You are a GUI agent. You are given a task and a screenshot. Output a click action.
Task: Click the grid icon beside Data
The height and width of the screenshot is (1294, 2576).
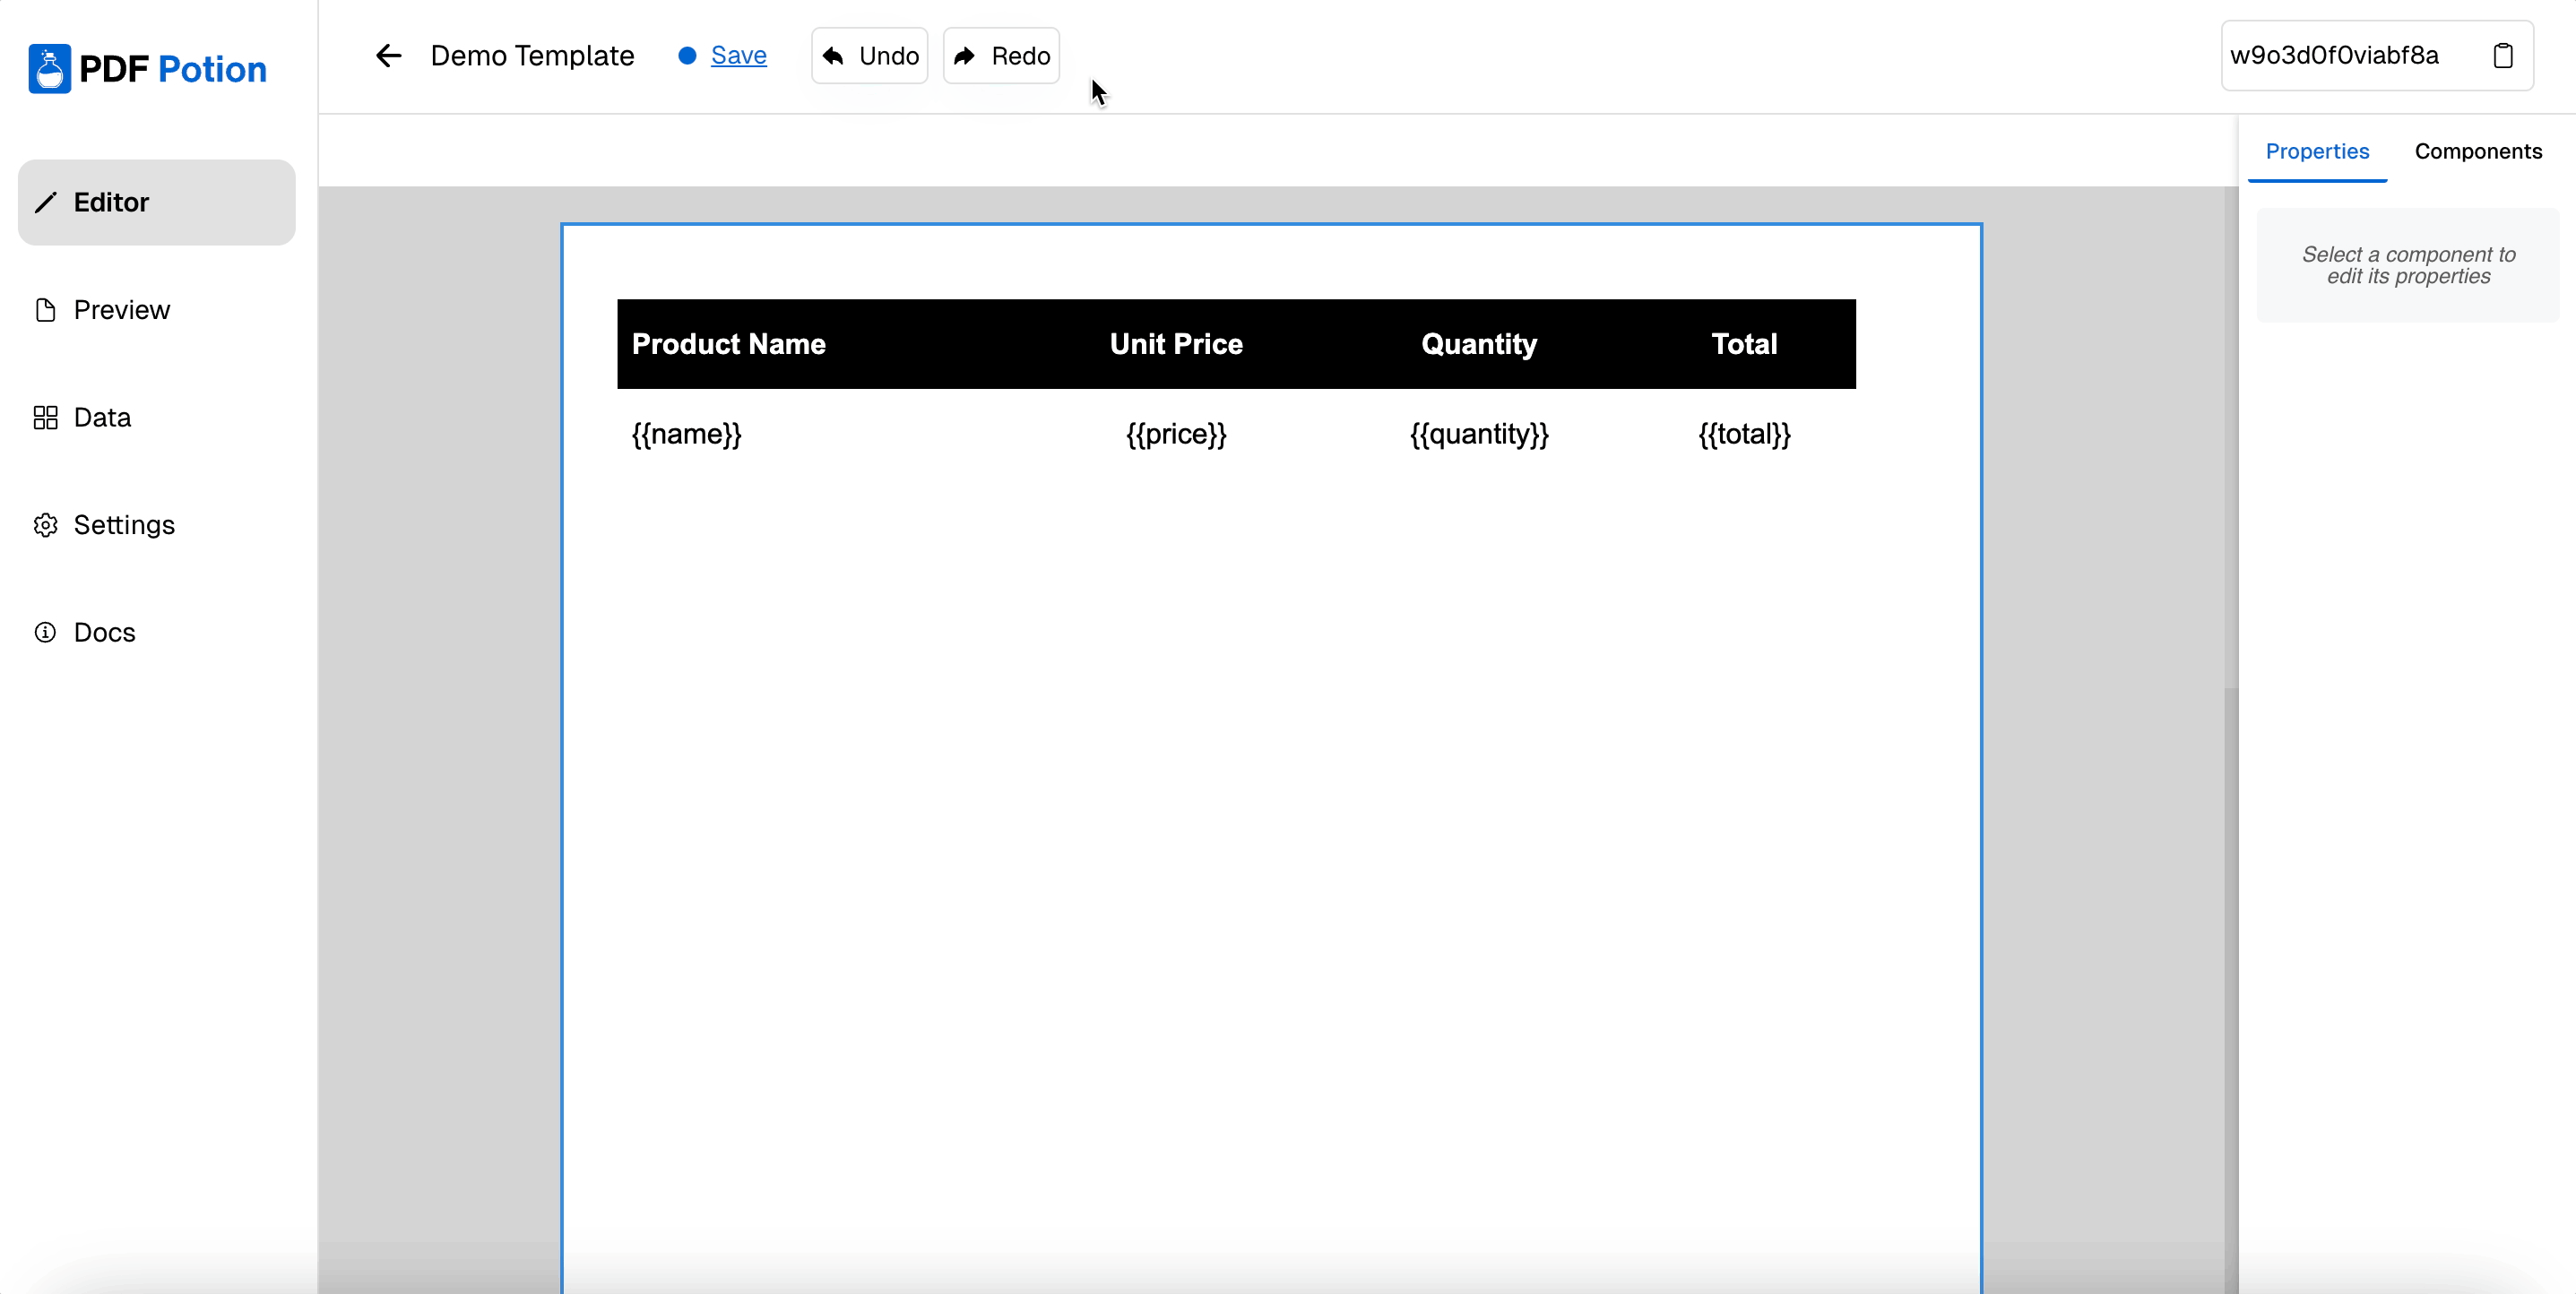coord(46,418)
